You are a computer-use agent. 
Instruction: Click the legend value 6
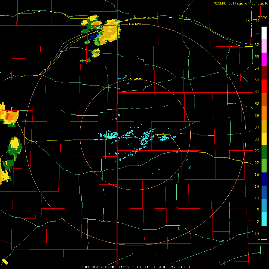click(258, 210)
